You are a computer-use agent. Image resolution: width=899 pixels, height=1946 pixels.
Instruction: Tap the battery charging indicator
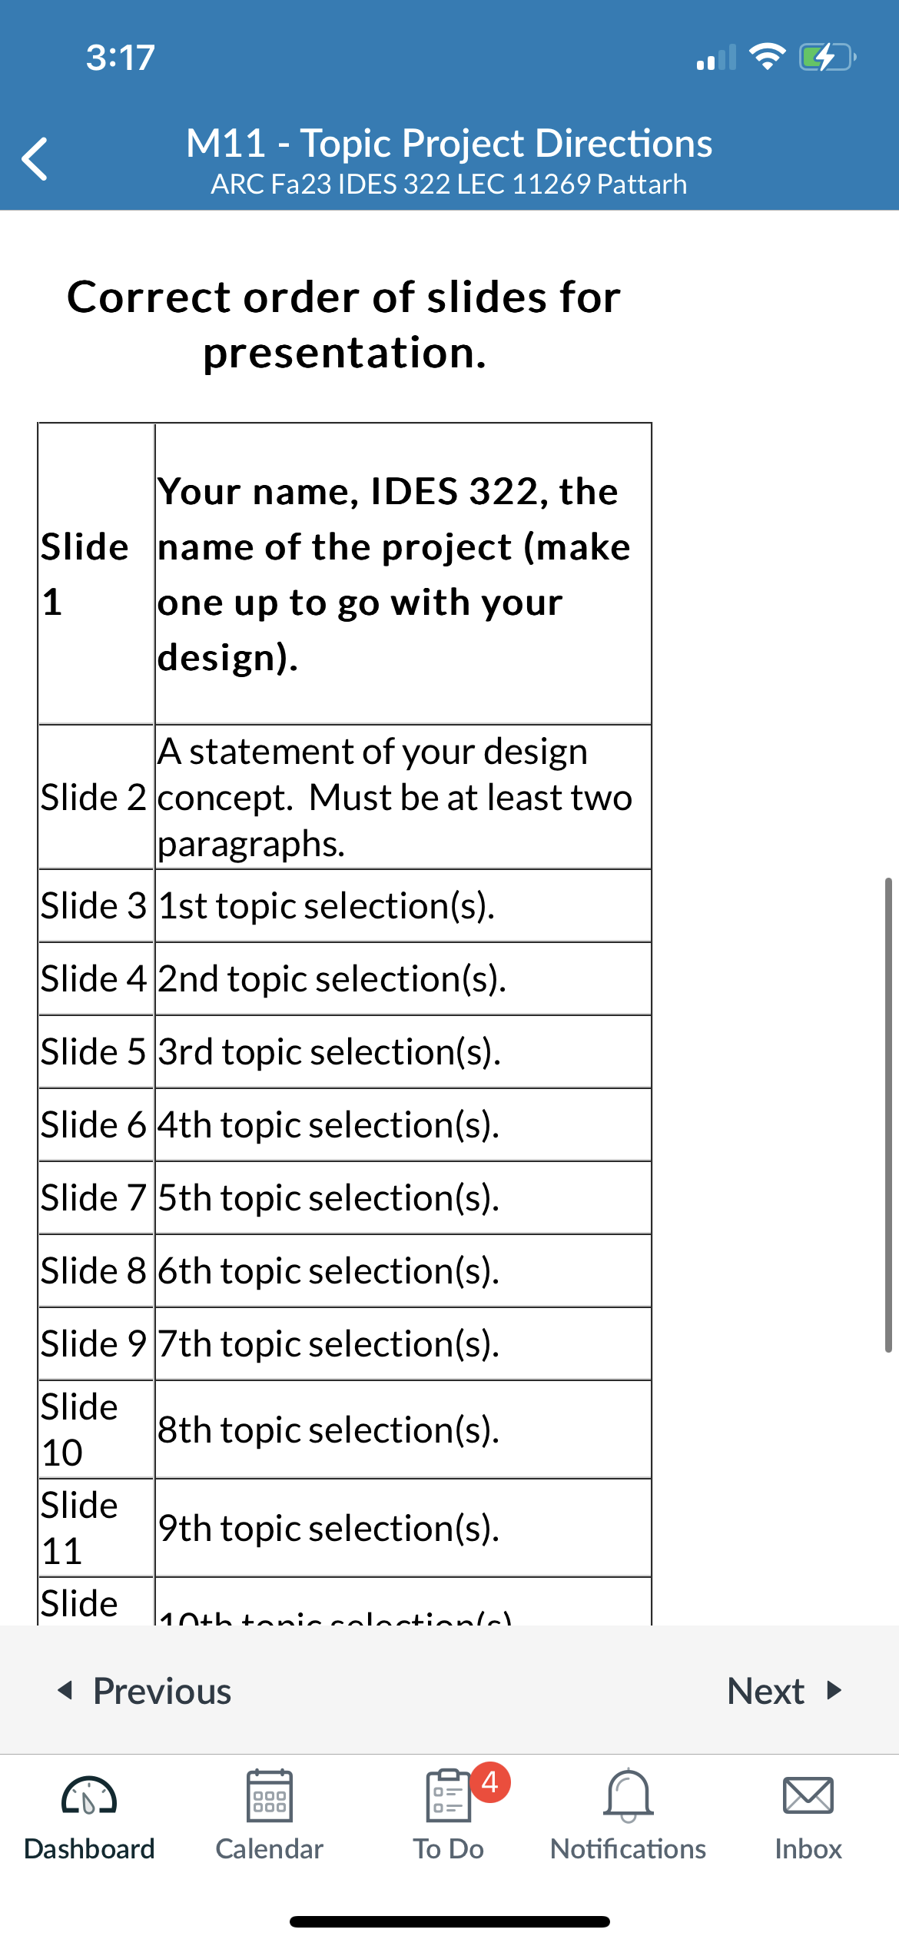pyautogui.click(x=828, y=57)
